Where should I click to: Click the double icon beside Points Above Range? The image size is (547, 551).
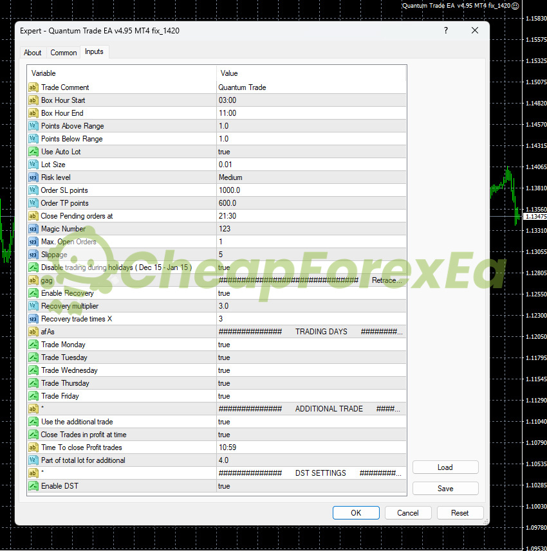[33, 126]
